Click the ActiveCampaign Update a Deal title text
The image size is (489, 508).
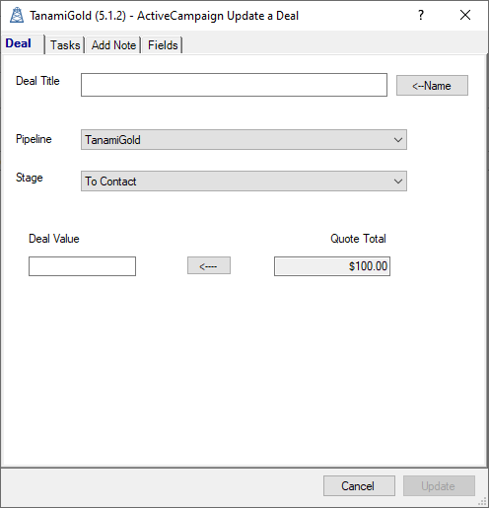(x=218, y=16)
